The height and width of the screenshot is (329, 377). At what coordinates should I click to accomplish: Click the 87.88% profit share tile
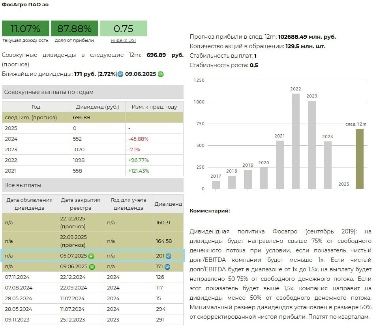[74, 28]
